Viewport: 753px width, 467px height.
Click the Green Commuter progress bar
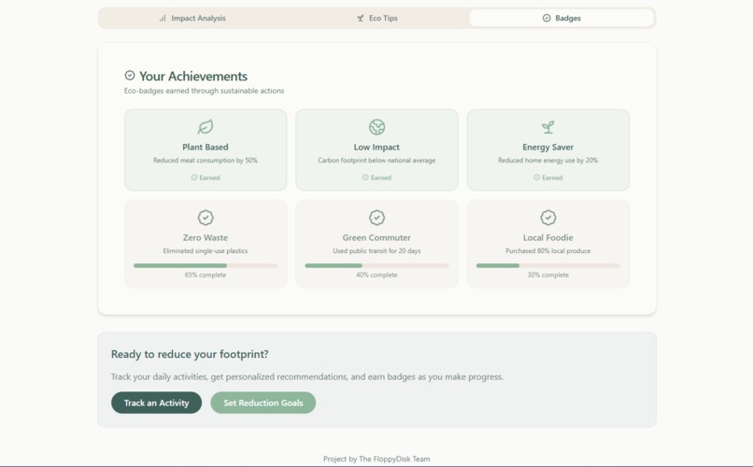pos(377,265)
